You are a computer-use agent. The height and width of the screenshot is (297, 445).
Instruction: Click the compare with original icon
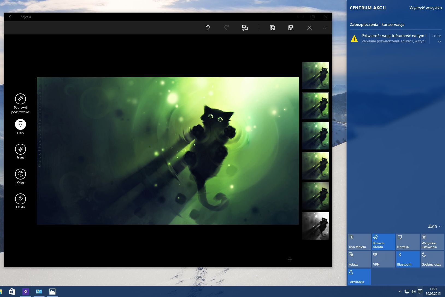[x=245, y=28]
